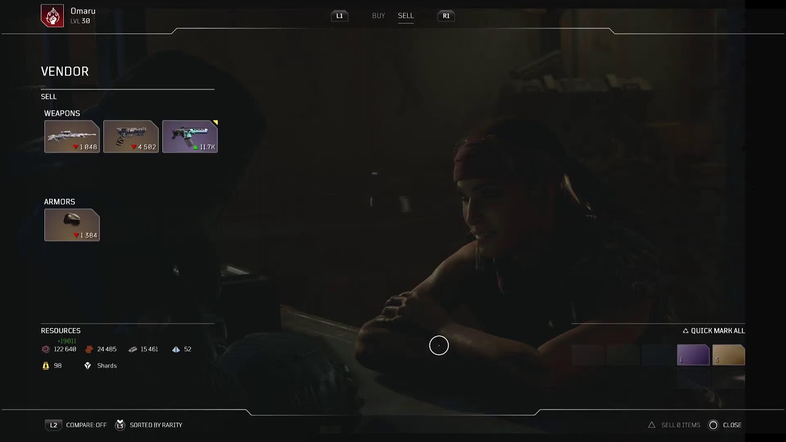This screenshot has width=786, height=442.
Task: Click the iron ingot icon beside 15 461
Action: (x=133, y=349)
